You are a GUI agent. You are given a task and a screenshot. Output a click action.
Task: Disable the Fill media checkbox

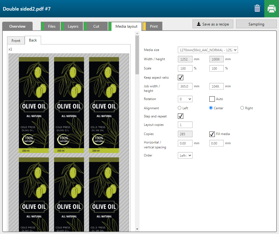point(212,134)
